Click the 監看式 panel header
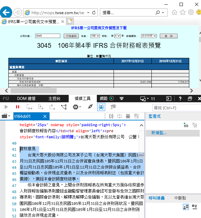Screen dimensions: 201x218 coord(155,116)
